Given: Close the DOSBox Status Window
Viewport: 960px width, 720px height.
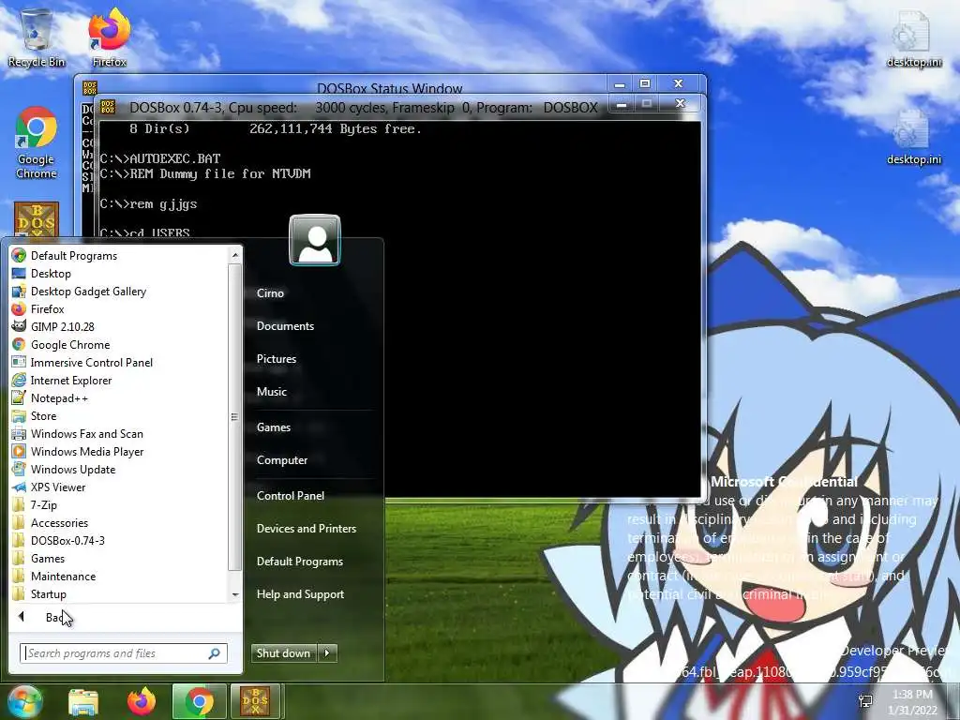Looking at the screenshot, I should [x=679, y=83].
